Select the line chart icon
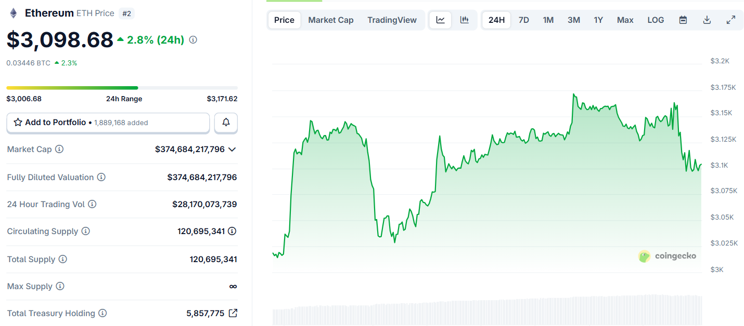The image size is (744, 326). coord(440,20)
